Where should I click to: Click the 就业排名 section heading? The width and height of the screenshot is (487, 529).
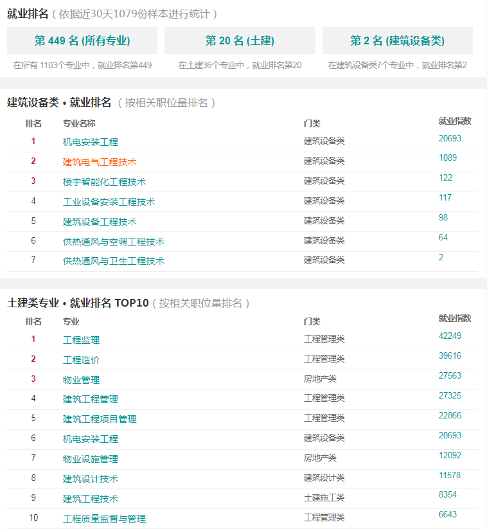(28, 14)
